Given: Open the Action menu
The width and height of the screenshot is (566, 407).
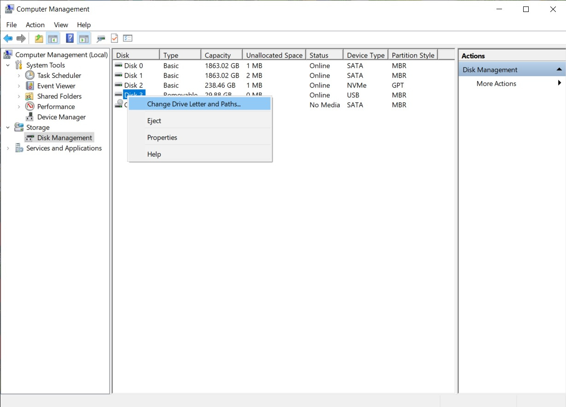Looking at the screenshot, I should coord(35,25).
